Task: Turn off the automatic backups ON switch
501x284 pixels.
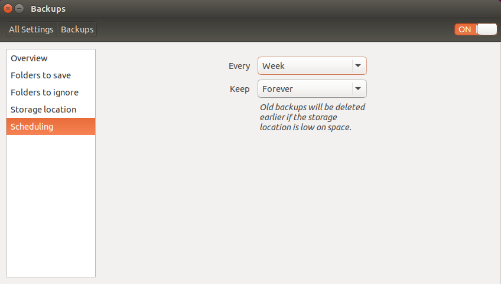Action: (x=476, y=29)
